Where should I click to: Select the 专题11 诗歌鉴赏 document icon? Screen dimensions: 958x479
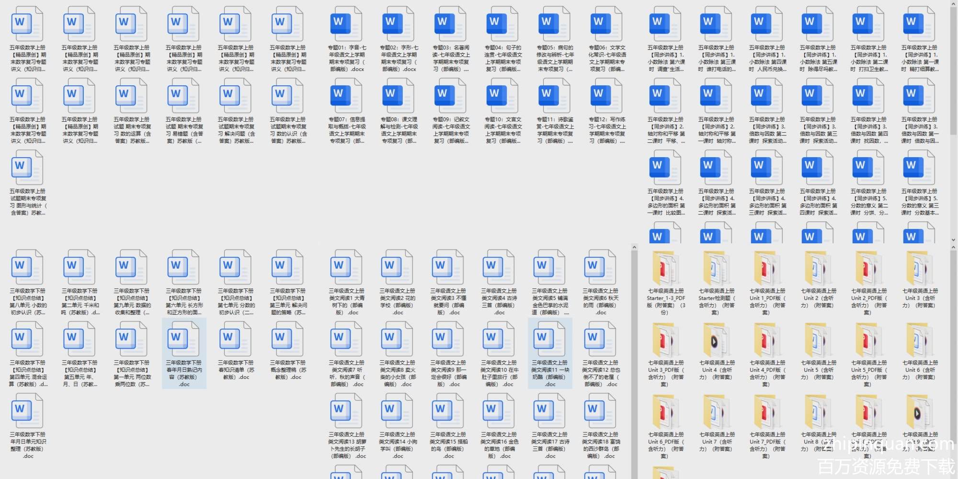point(555,96)
